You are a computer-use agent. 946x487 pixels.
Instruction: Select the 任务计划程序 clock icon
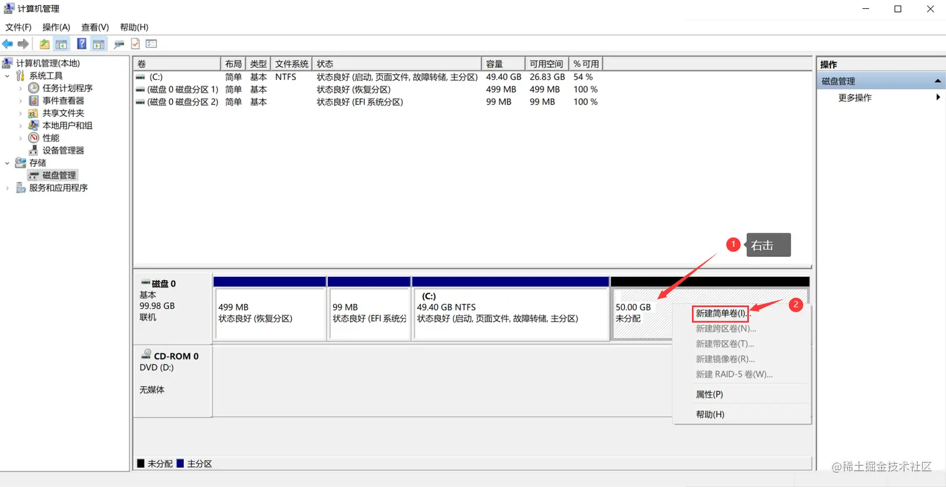[x=34, y=88]
